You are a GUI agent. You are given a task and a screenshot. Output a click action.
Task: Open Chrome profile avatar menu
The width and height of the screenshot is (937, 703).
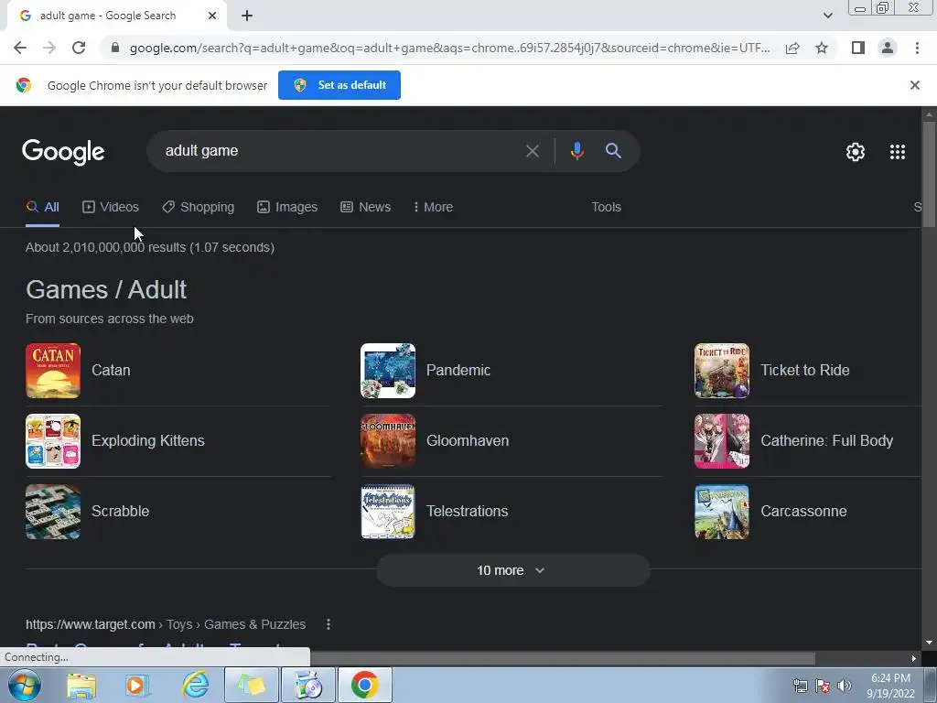tap(888, 48)
